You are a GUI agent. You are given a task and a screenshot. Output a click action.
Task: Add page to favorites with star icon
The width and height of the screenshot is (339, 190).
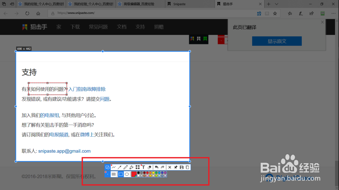tap(275, 14)
